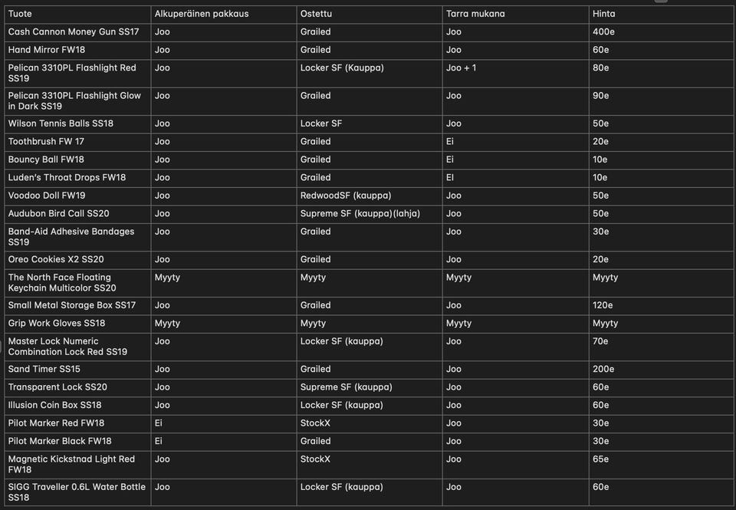Select the Hand Mirror FW18 cell
Viewport: 736px width, 510px height.
pyautogui.click(x=46, y=50)
